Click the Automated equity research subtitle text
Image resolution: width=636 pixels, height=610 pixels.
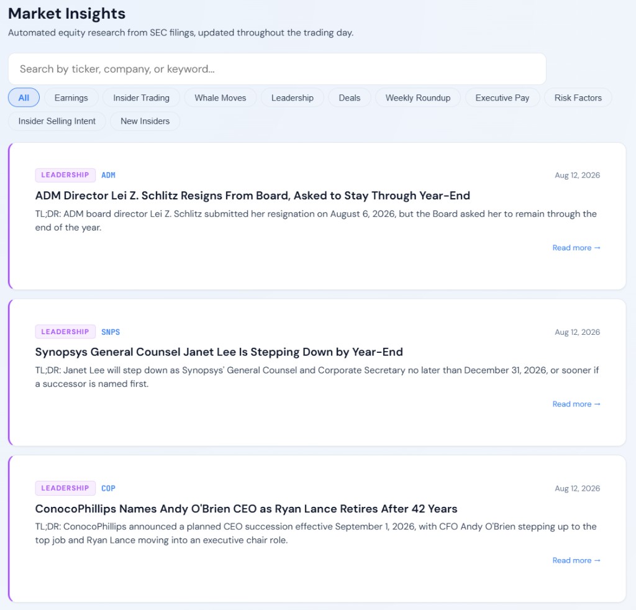tap(181, 32)
